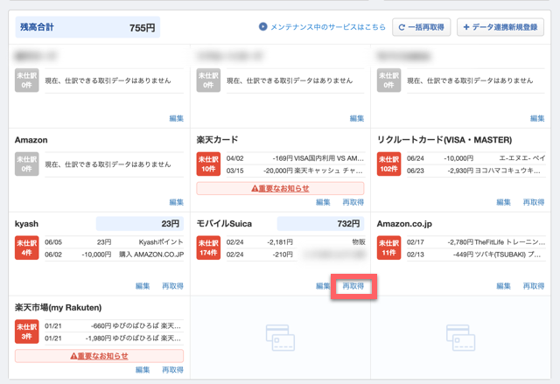Click the kyash balance 23円 box
Viewport: 560px width, 384px height.
pos(140,224)
